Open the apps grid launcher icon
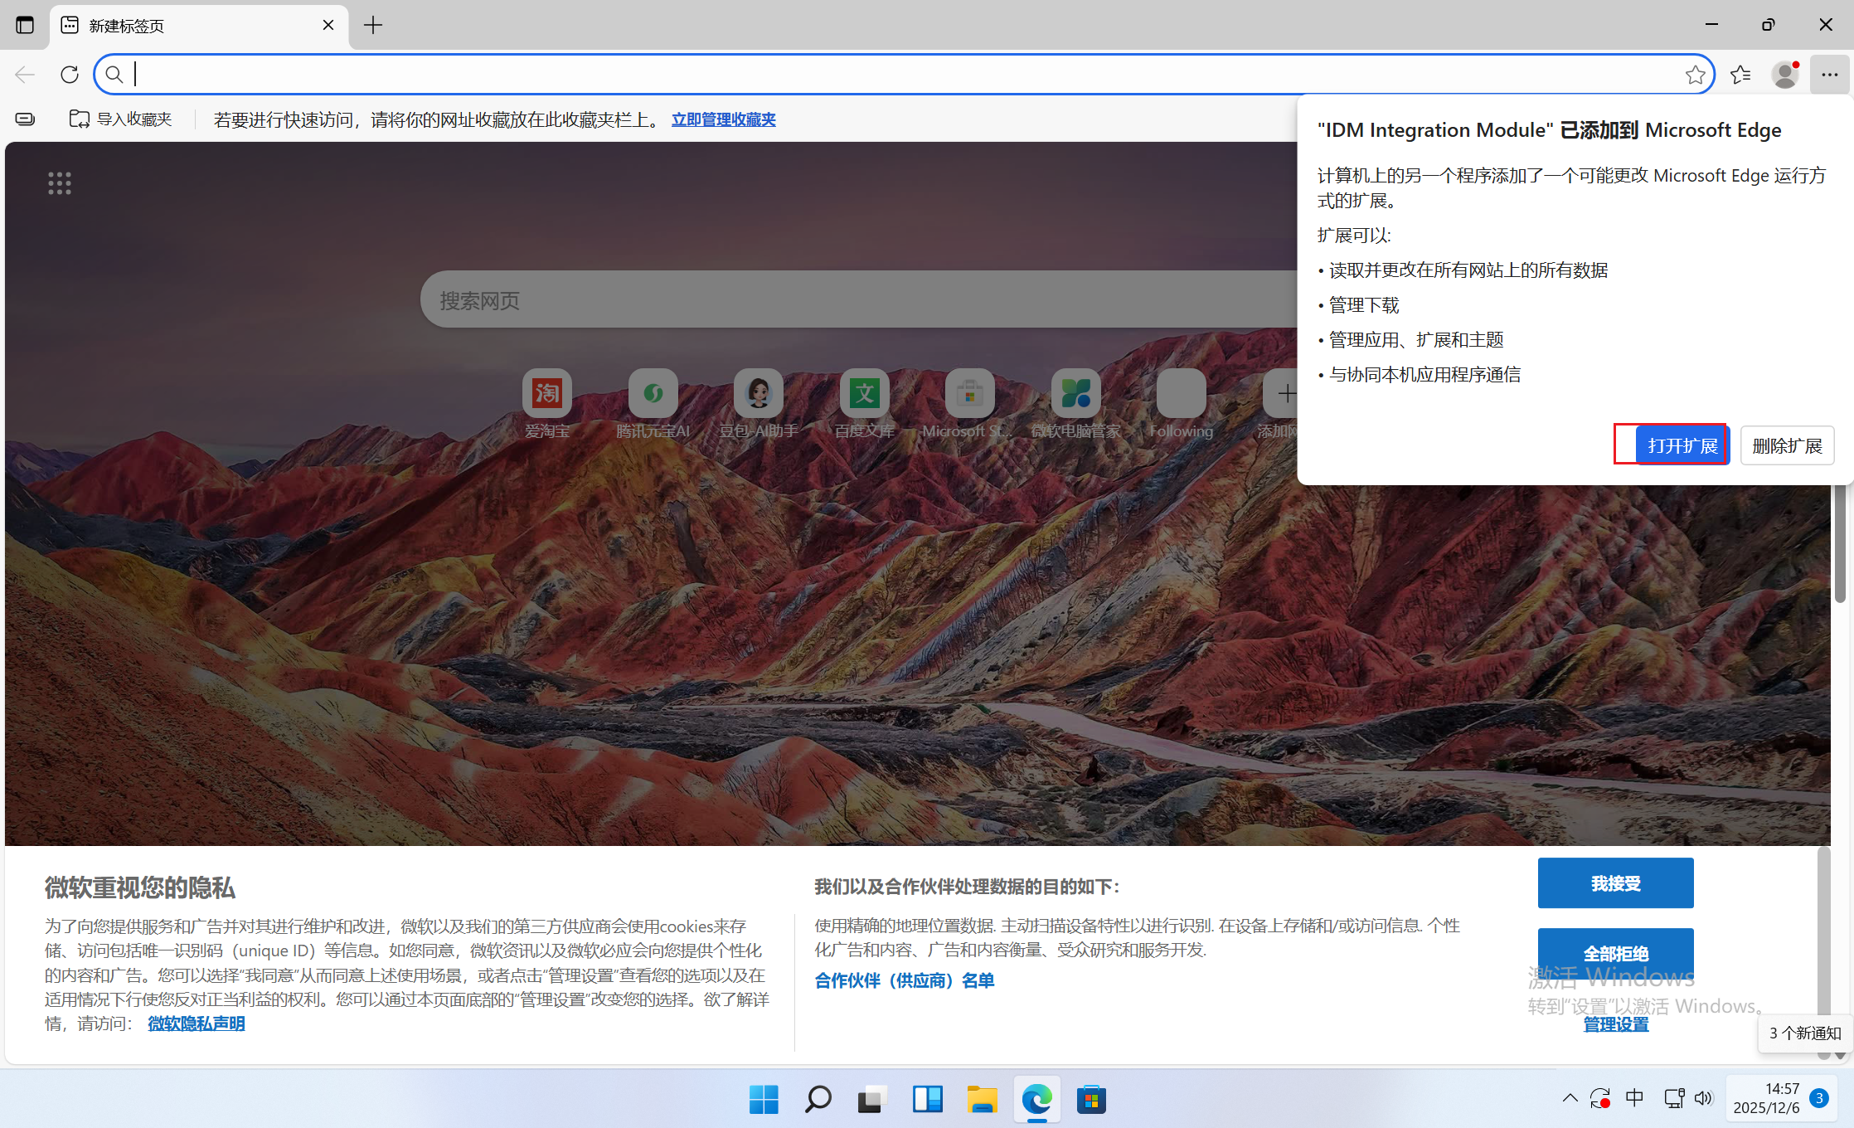This screenshot has width=1854, height=1128. point(60,183)
